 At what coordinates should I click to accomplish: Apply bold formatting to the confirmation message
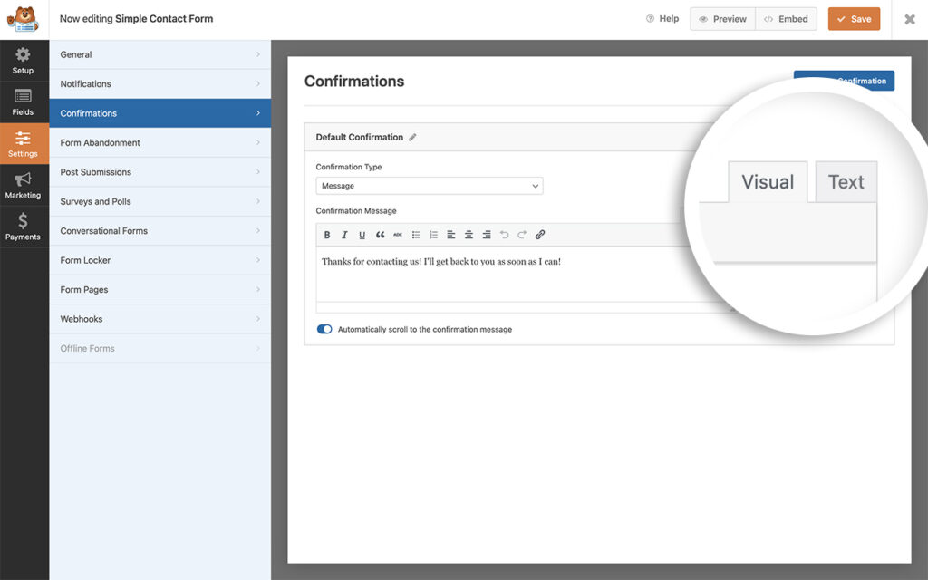click(x=326, y=234)
